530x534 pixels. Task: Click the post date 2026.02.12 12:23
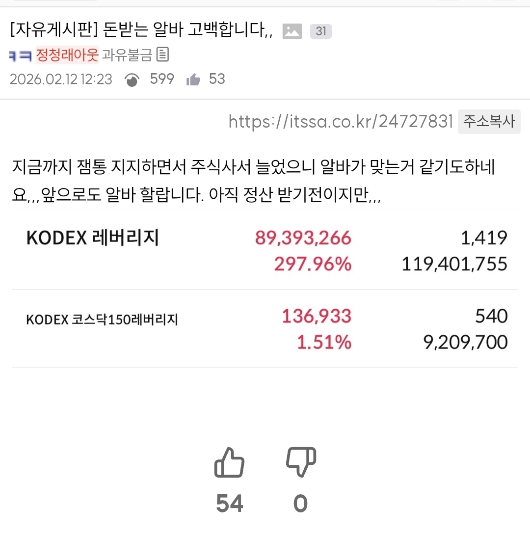(x=61, y=80)
